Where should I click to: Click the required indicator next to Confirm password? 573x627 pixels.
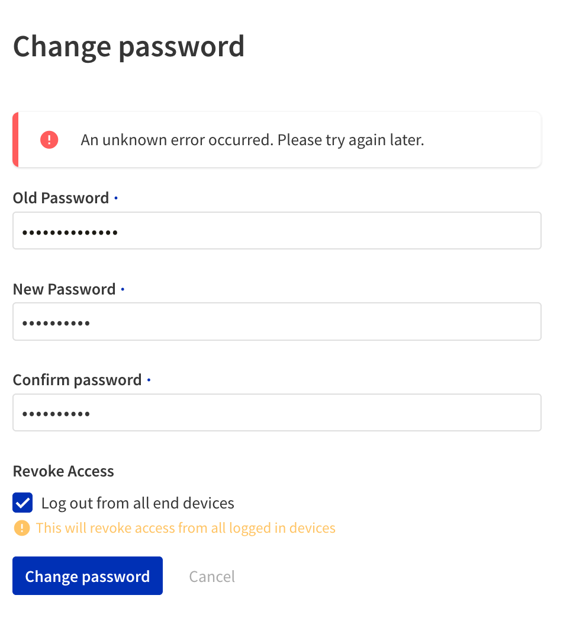pos(149,381)
